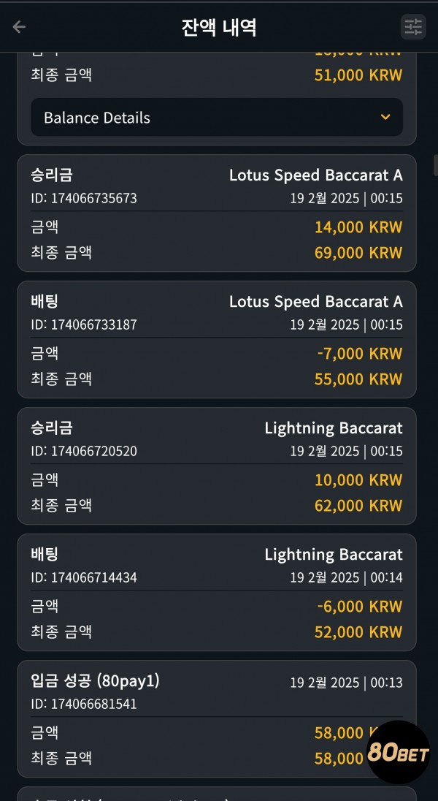This screenshot has width=438, height=801.
Task: Click the 51,000 KRW final amount
Action: [x=358, y=75]
